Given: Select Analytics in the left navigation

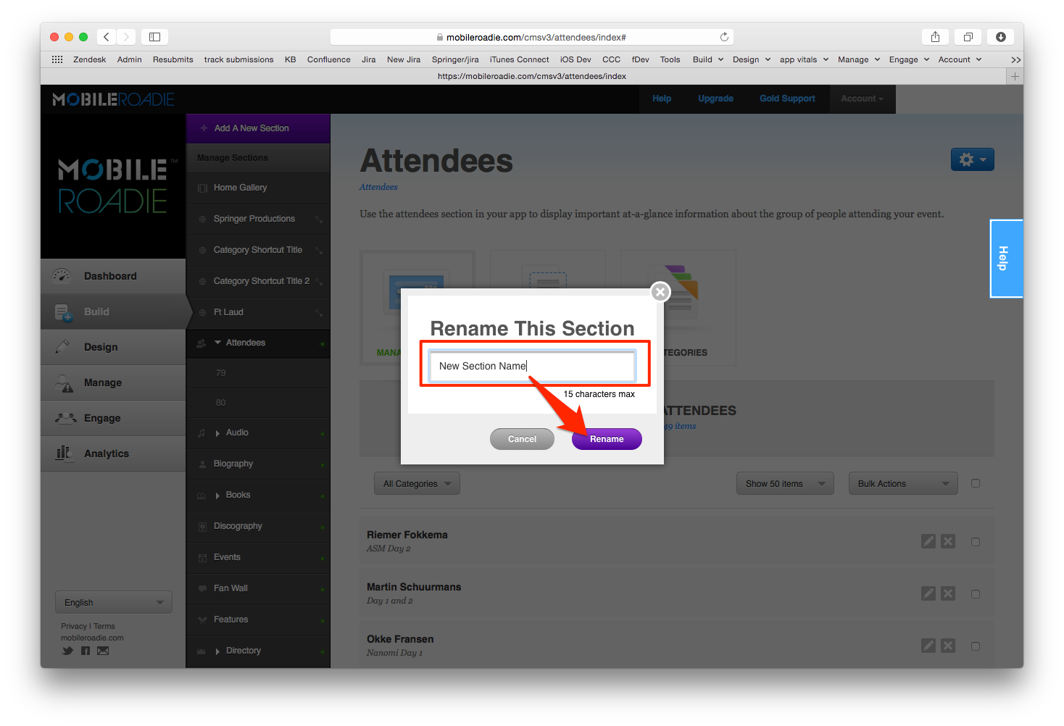Looking at the screenshot, I should tap(107, 454).
